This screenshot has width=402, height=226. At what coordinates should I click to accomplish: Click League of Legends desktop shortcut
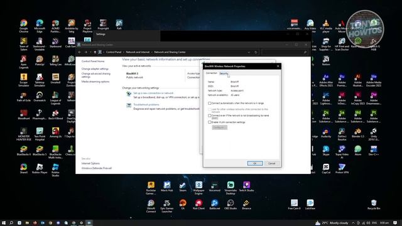pyautogui.click(x=55, y=98)
